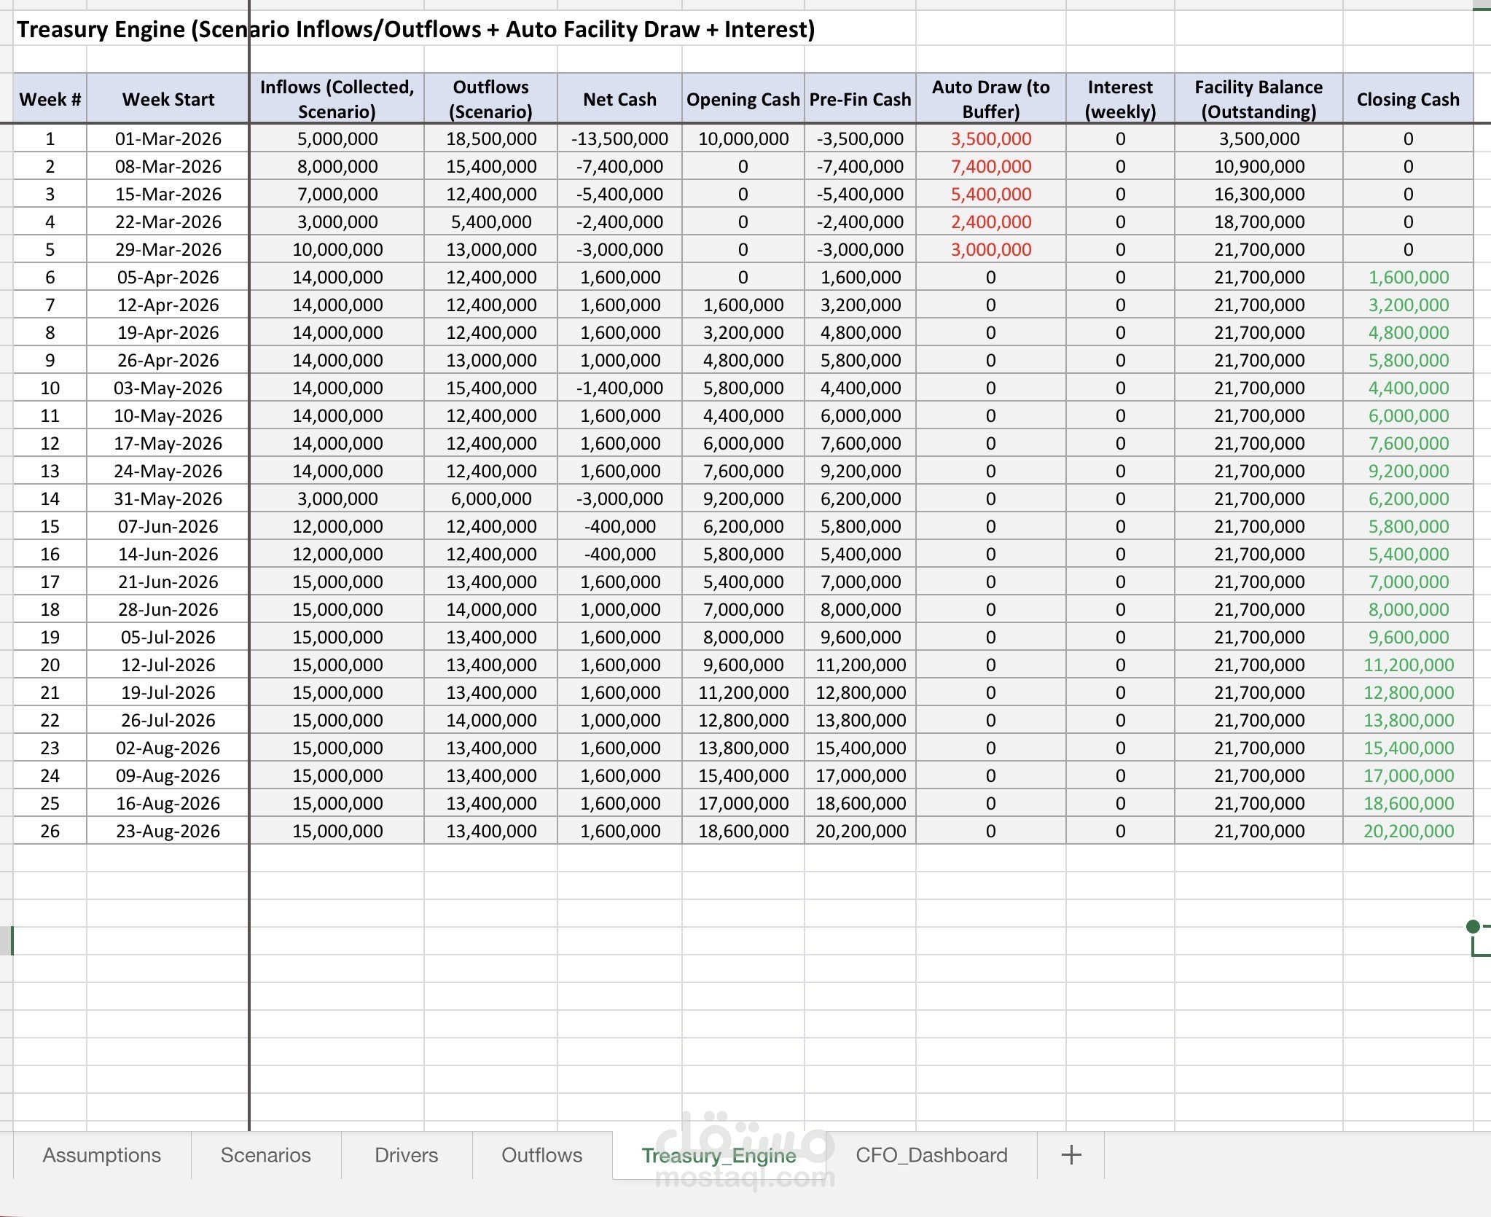
Task: Click the Treasury_Engine active sheet tab
Action: pyautogui.click(x=718, y=1155)
